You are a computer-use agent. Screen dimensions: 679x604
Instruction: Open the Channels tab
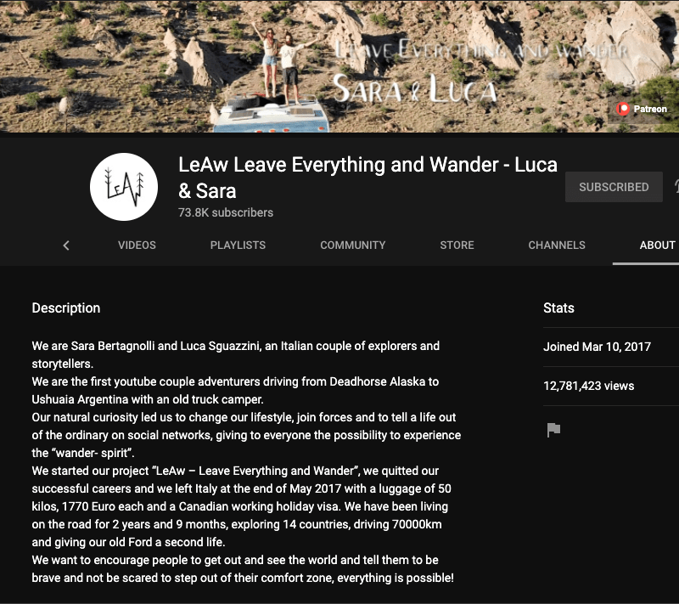pyautogui.click(x=557, y=245)
